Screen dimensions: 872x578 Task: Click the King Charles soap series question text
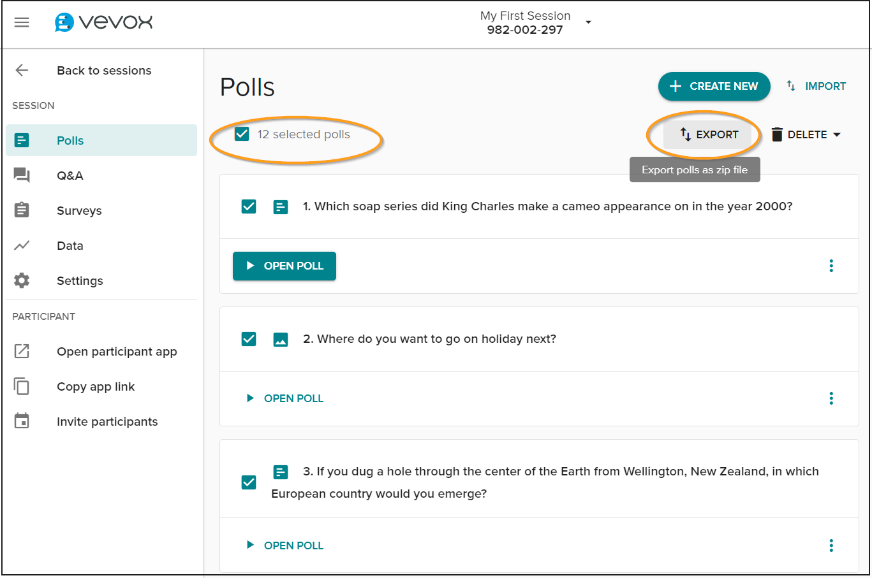[547, 206]
